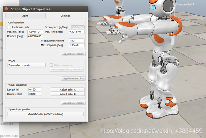Click Apply to selection under Mode
Screen dimensions: 206x138
pyautogui.click(x=73, y=78)
